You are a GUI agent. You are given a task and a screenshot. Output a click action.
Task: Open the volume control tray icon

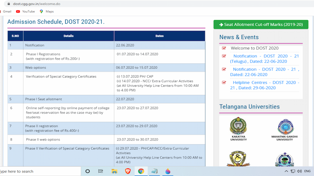[299, 171]
